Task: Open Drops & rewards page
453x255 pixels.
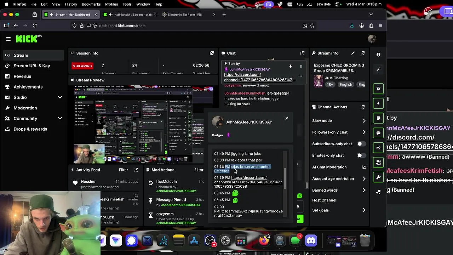Action: click(x=34, y=129)
